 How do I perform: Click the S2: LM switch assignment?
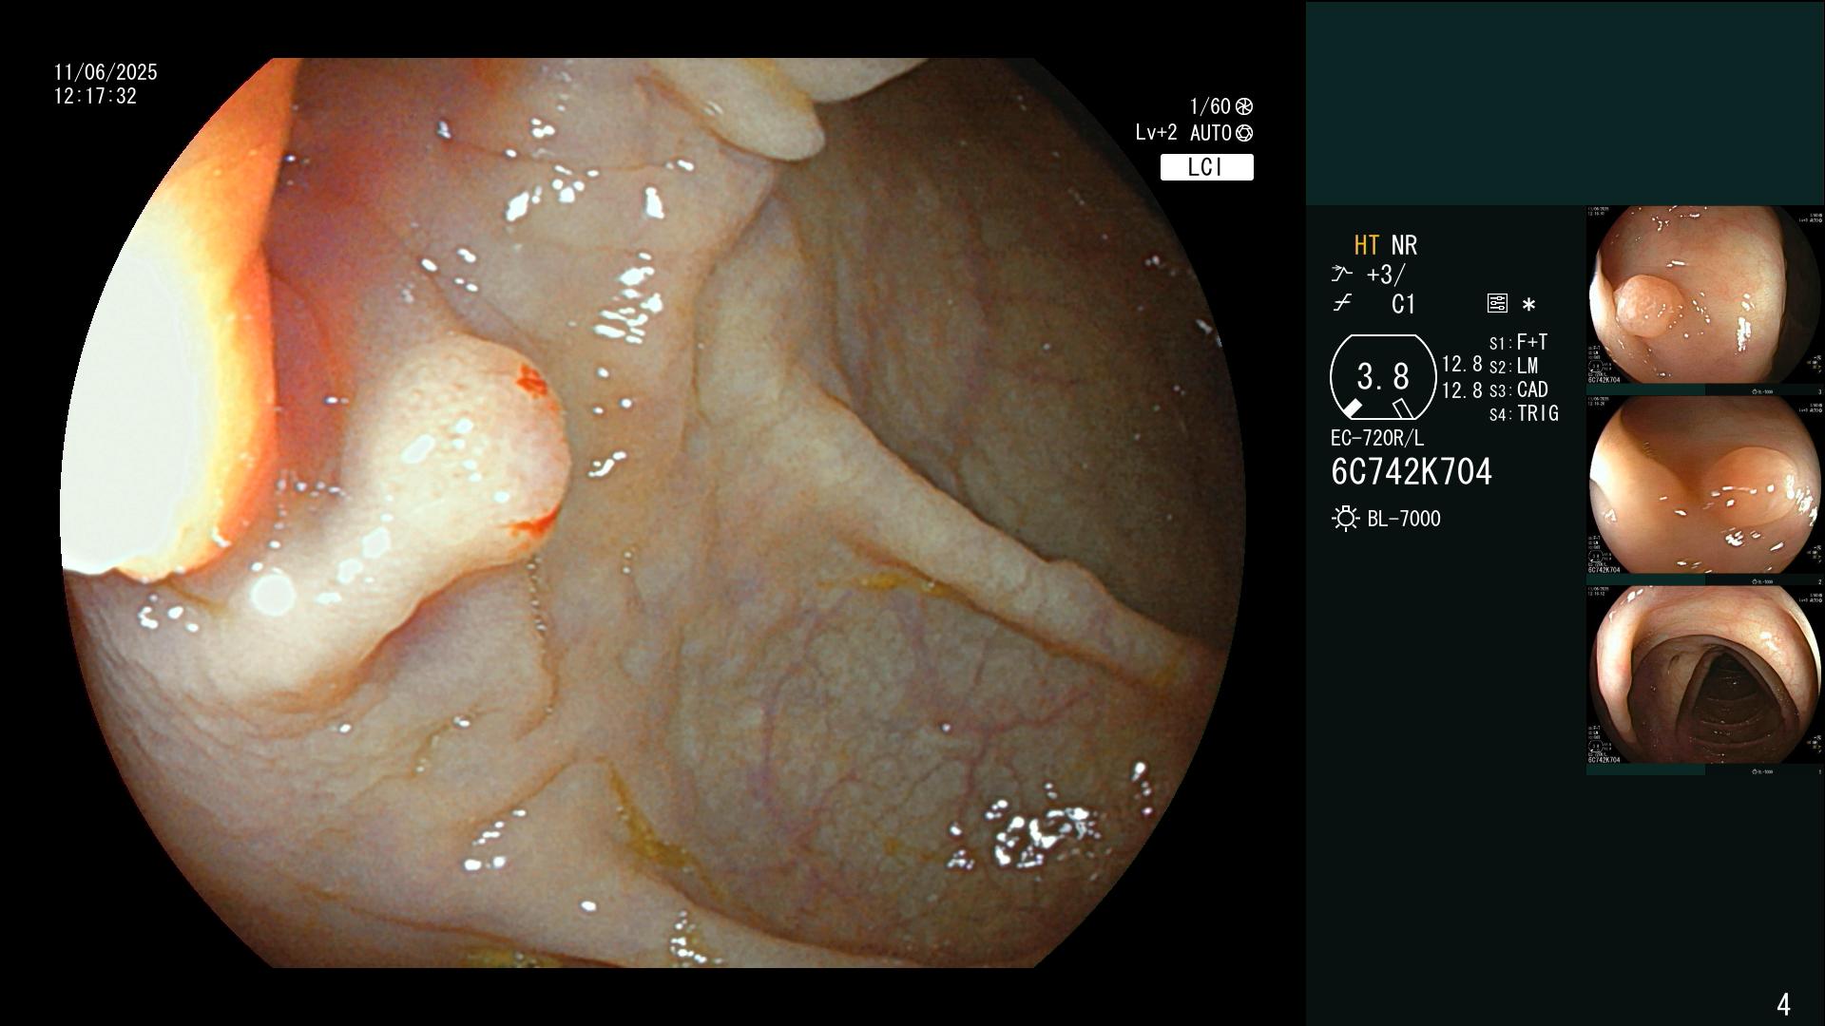(1513, 366)
